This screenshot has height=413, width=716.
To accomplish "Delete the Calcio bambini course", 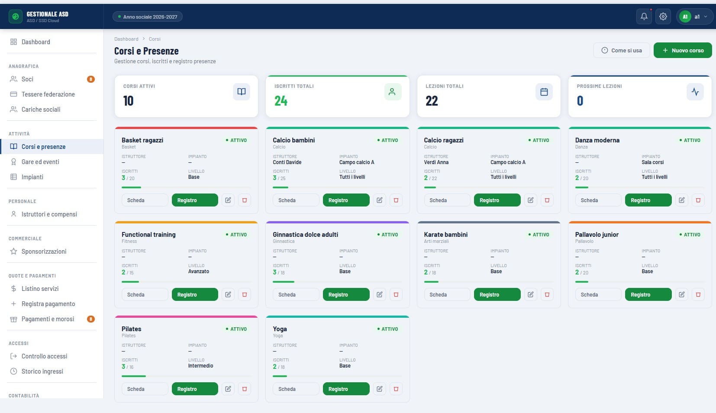I will pyautogui.click(x=396, y=200).
